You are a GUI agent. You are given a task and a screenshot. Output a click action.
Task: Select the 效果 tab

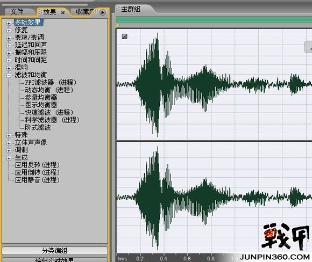[49, 12]
